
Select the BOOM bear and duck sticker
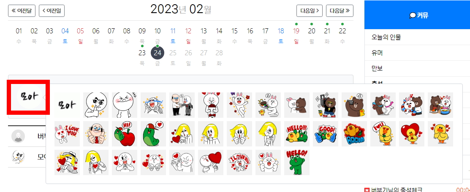click(354, 134)
